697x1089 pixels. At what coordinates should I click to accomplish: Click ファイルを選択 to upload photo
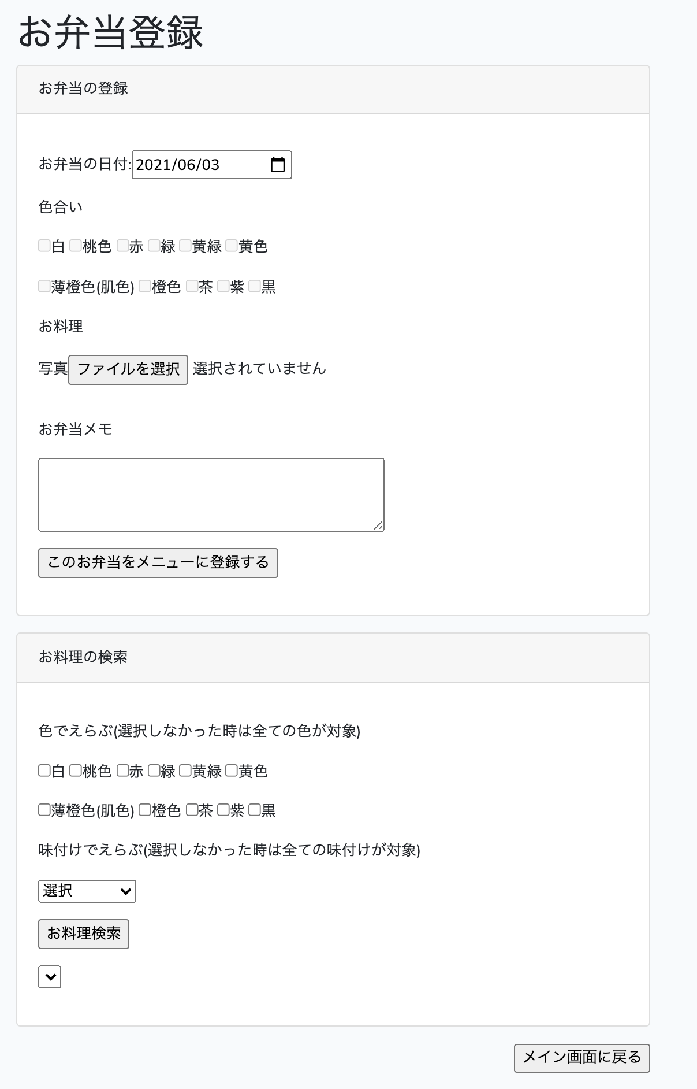click(x=128, y=369)
